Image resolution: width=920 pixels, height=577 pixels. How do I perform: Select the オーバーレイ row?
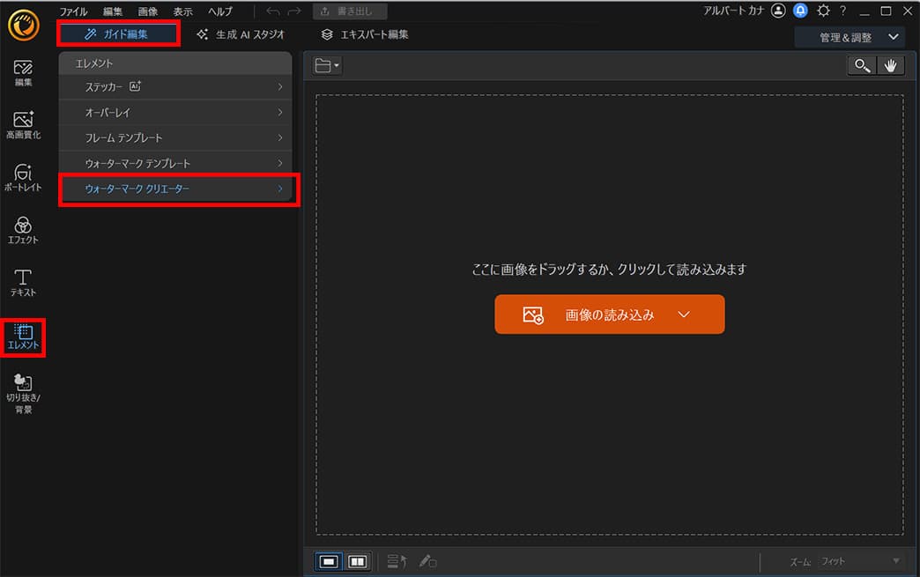tap(175, 112)
